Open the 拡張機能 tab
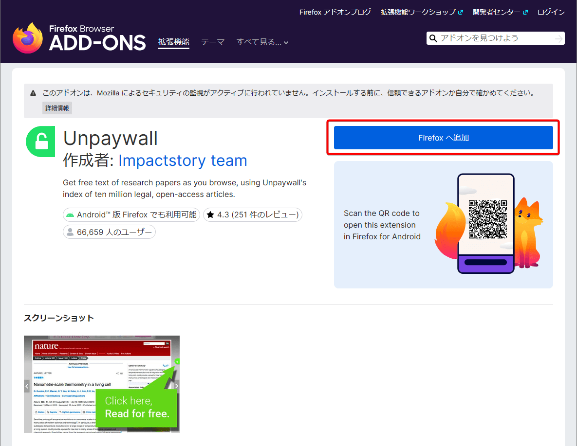The image size is (577, 446). pyautogui.click(x=174, y=42)
